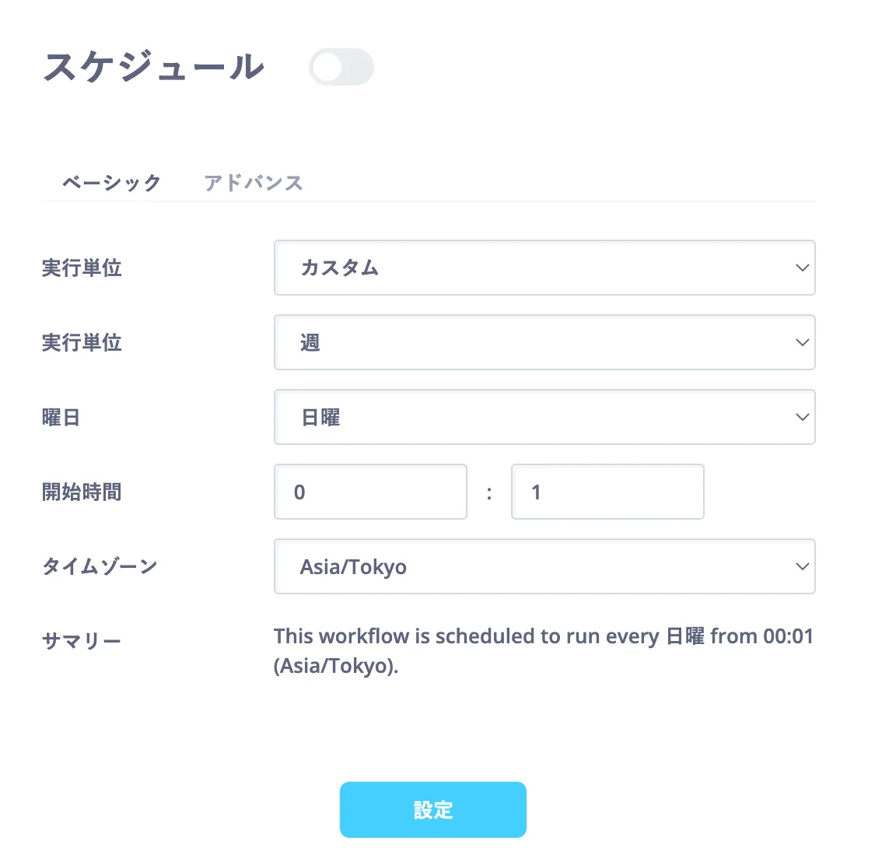The image size is (882, 851).
Task: Click the タイムゾーン label
Action: (x=100, y=566)
